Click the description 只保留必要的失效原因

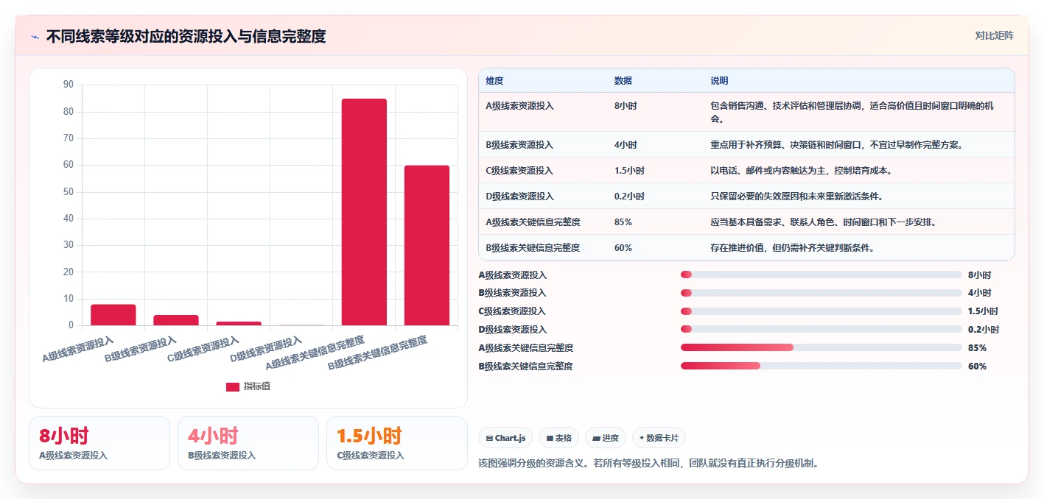796,197
